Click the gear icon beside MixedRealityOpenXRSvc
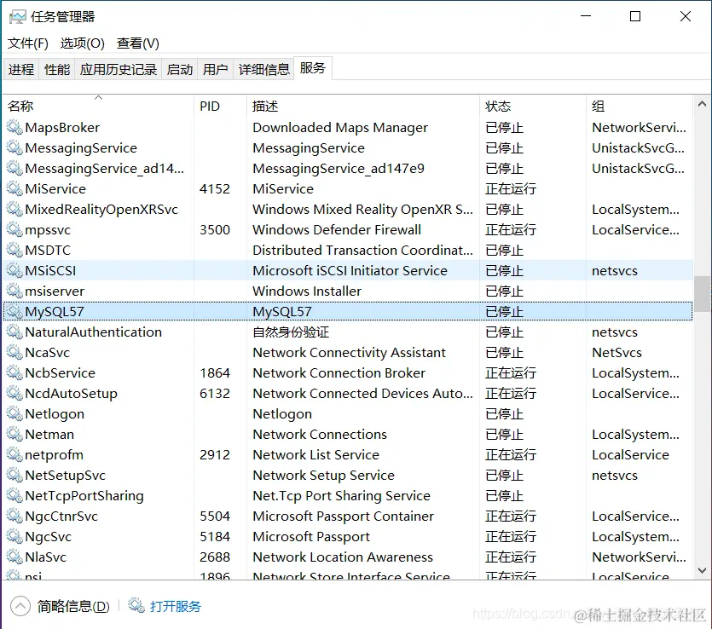The height and width of the screenshot is (629, 712). pyautogui.click(x=14, y=209)
